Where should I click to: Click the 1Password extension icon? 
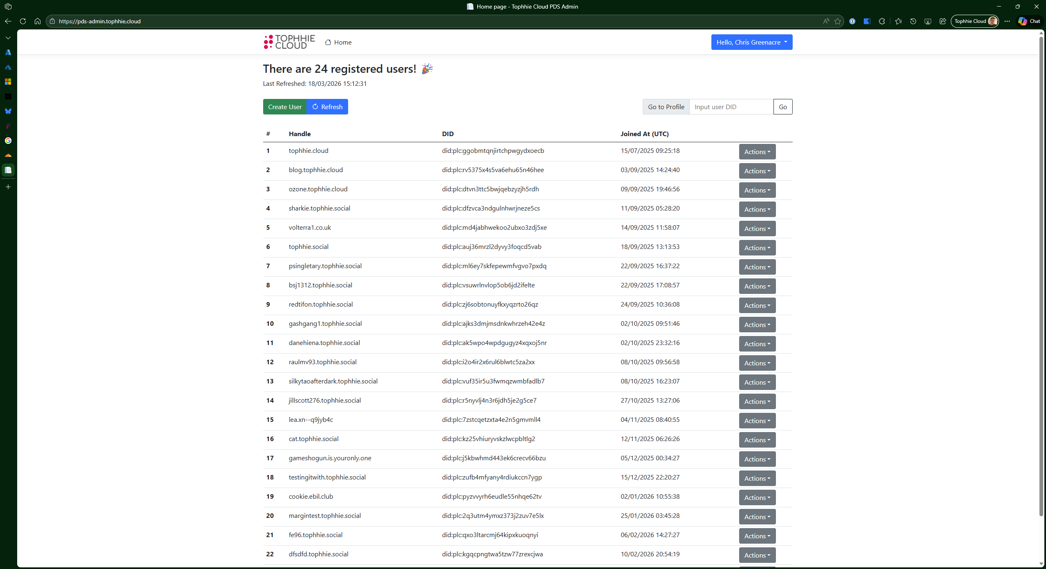pos(852,21)
